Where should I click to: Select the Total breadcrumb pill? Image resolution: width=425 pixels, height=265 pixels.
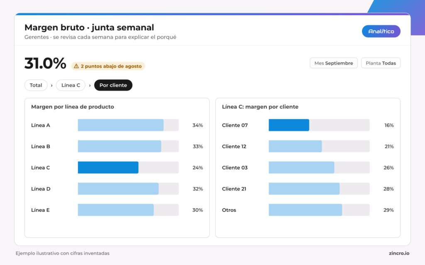(x=36, y=85)
